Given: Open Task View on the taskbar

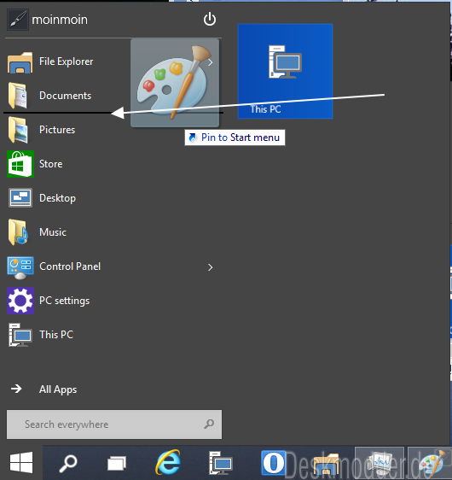Looking at the screenshot, I should pyautogui.click(x=117, y=463).
